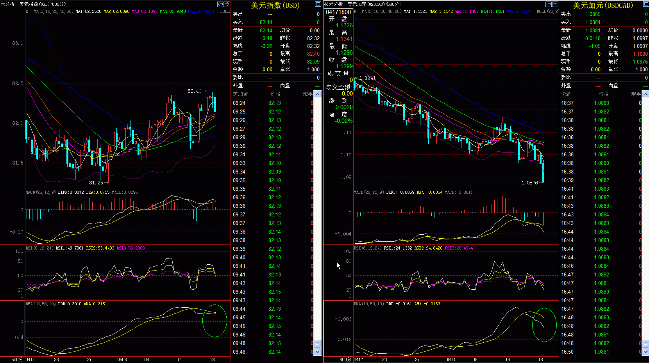Click 最低 value 82.09 in USD quote panel
This screenshot has height=363, width=649.
[313, 62]
